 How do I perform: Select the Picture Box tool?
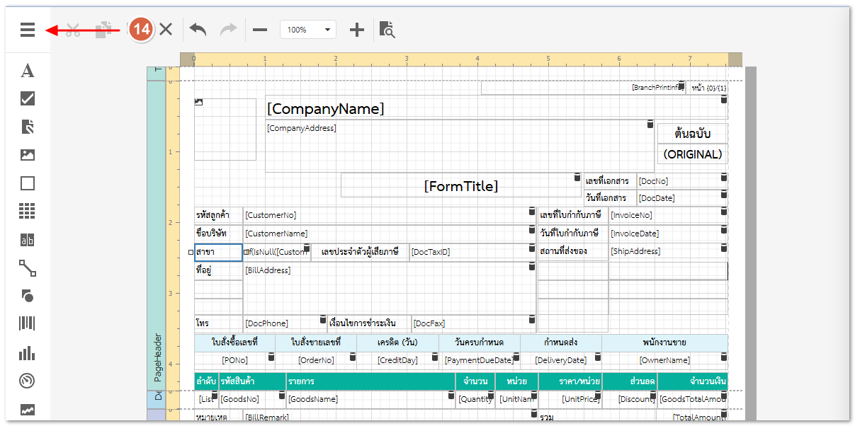point(28,155)
